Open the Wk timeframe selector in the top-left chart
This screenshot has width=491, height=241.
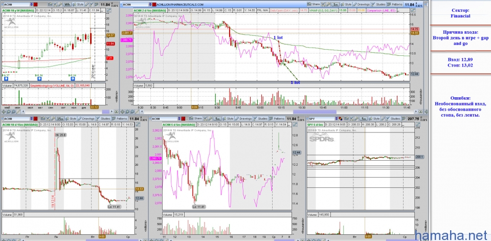(x=67, y=5)
